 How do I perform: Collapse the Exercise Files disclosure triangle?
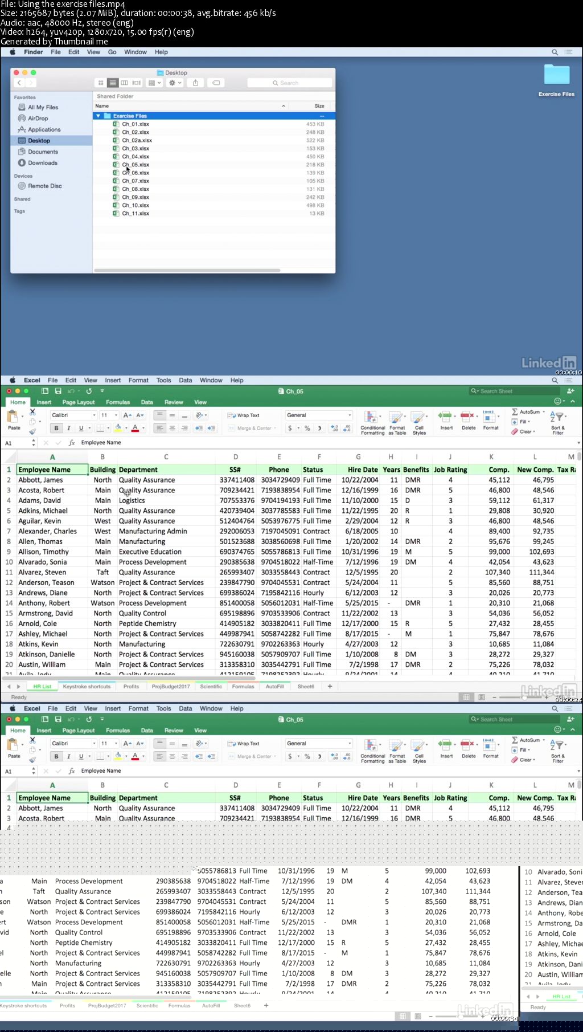98,116
